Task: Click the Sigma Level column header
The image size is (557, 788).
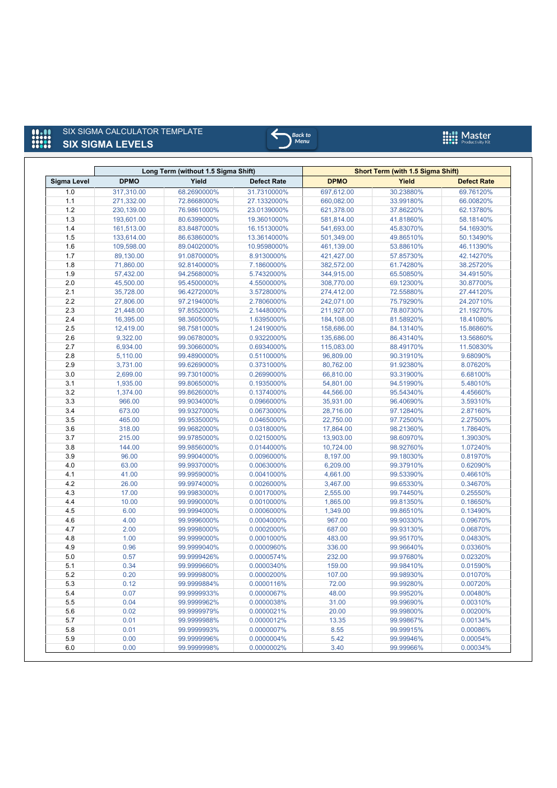Action: point(70,181)
